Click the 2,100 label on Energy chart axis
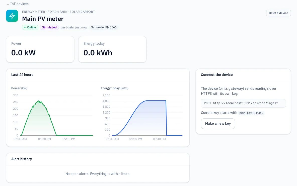The width and height of the screenshot is (297, 186). click(x=106, y=95)
